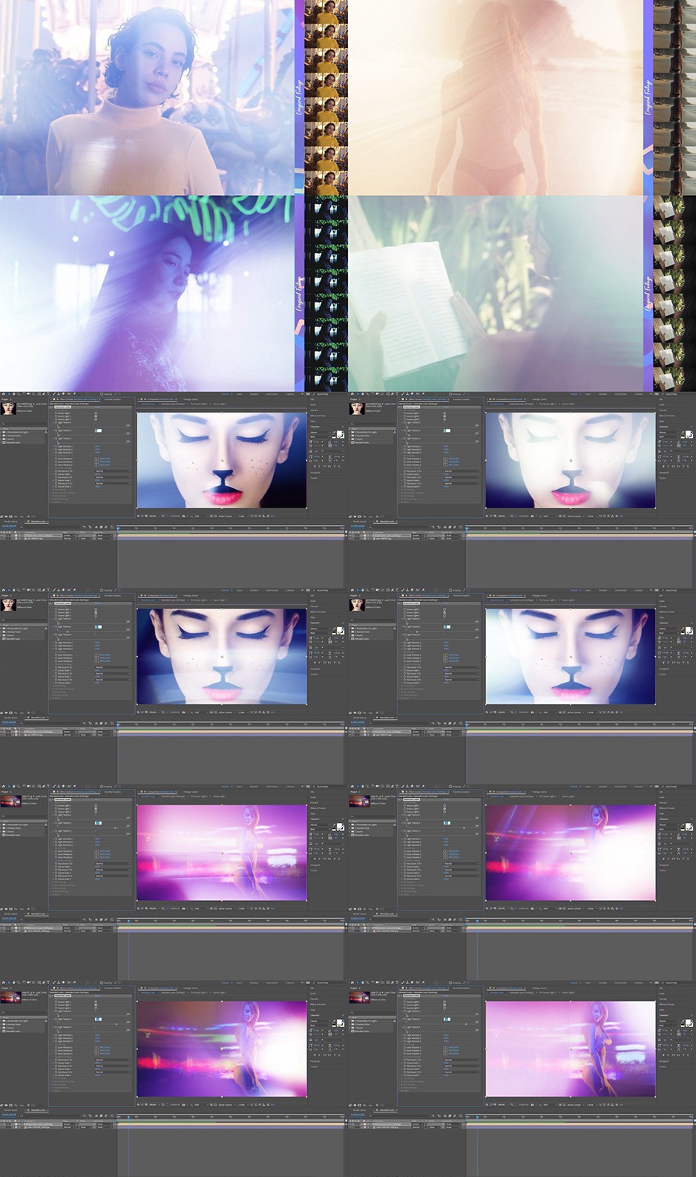Screen dimensions: 696x1177
Task: Open magnification dropdown, third neon-woman window viewer
Action: point(154,1105)
